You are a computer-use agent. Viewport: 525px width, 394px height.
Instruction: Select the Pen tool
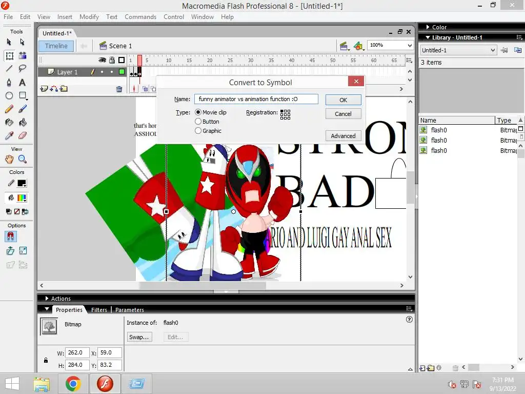[x=9, y=83]
